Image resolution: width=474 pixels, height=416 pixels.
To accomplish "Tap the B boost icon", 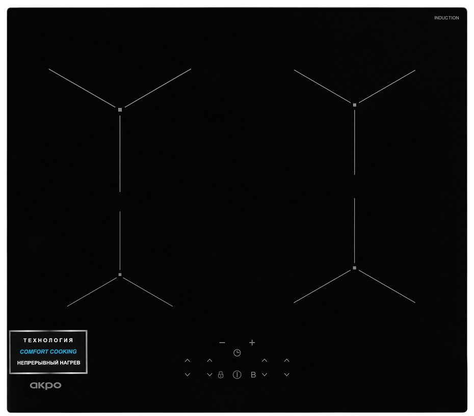I will pyautogui.click(x=253, y=375).
